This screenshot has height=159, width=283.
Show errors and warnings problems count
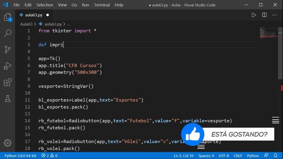click(50, 155)
